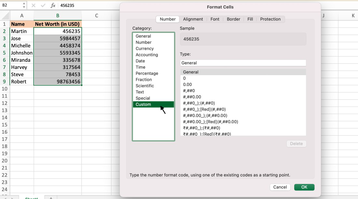Image resolution: width=358 pixels, height=199 pixels.
Task: Pick Percentage from the Category list
Action: (147, 73)
